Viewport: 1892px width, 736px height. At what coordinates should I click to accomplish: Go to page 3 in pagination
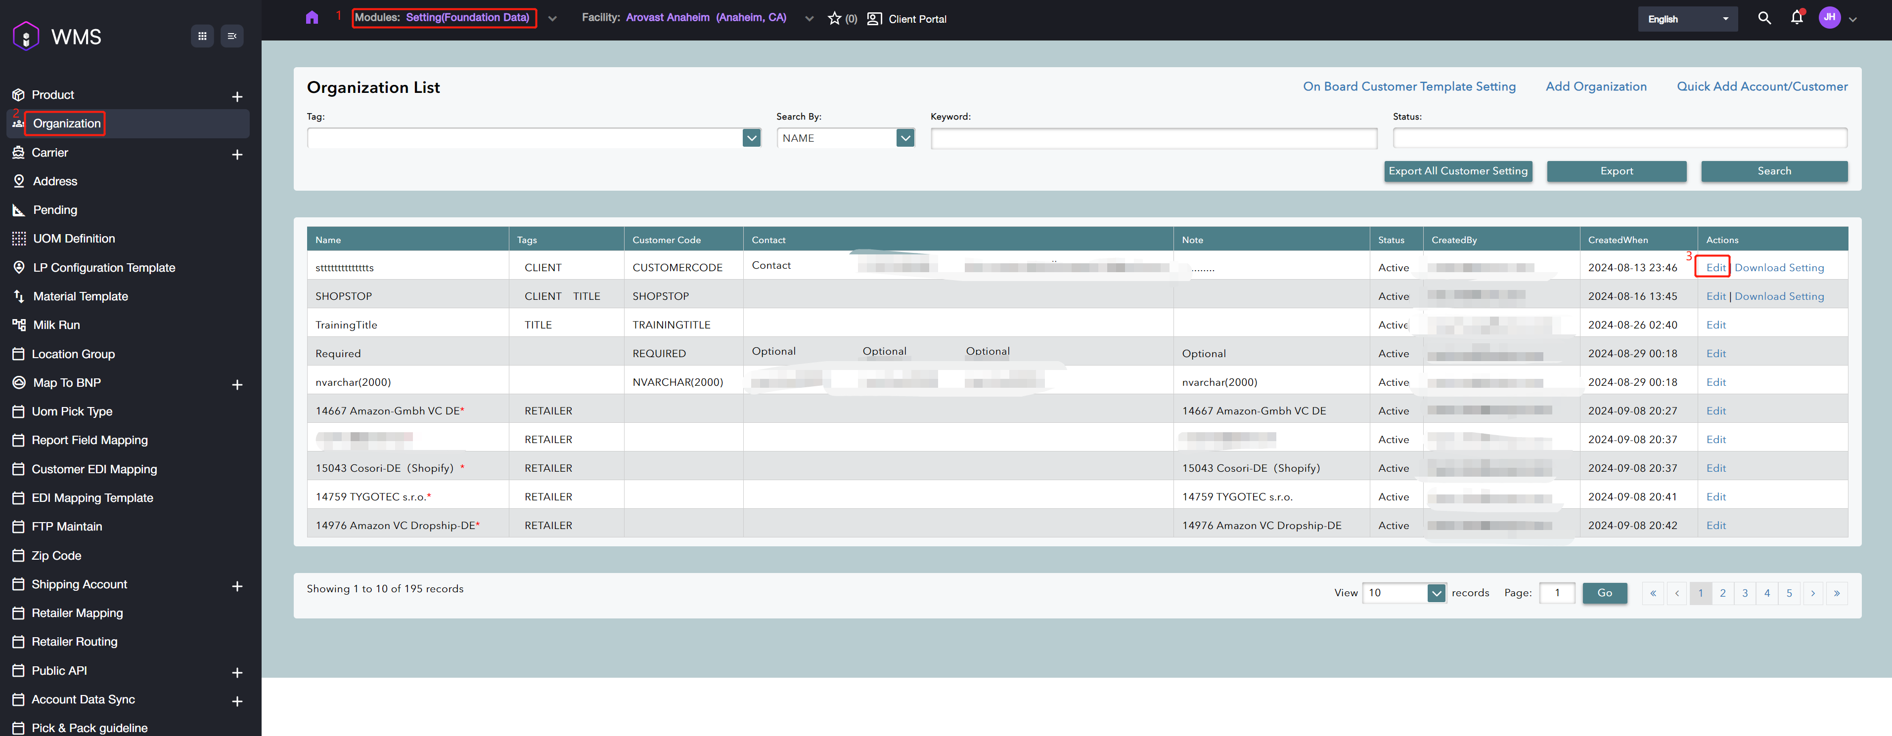coord(1744,593)
